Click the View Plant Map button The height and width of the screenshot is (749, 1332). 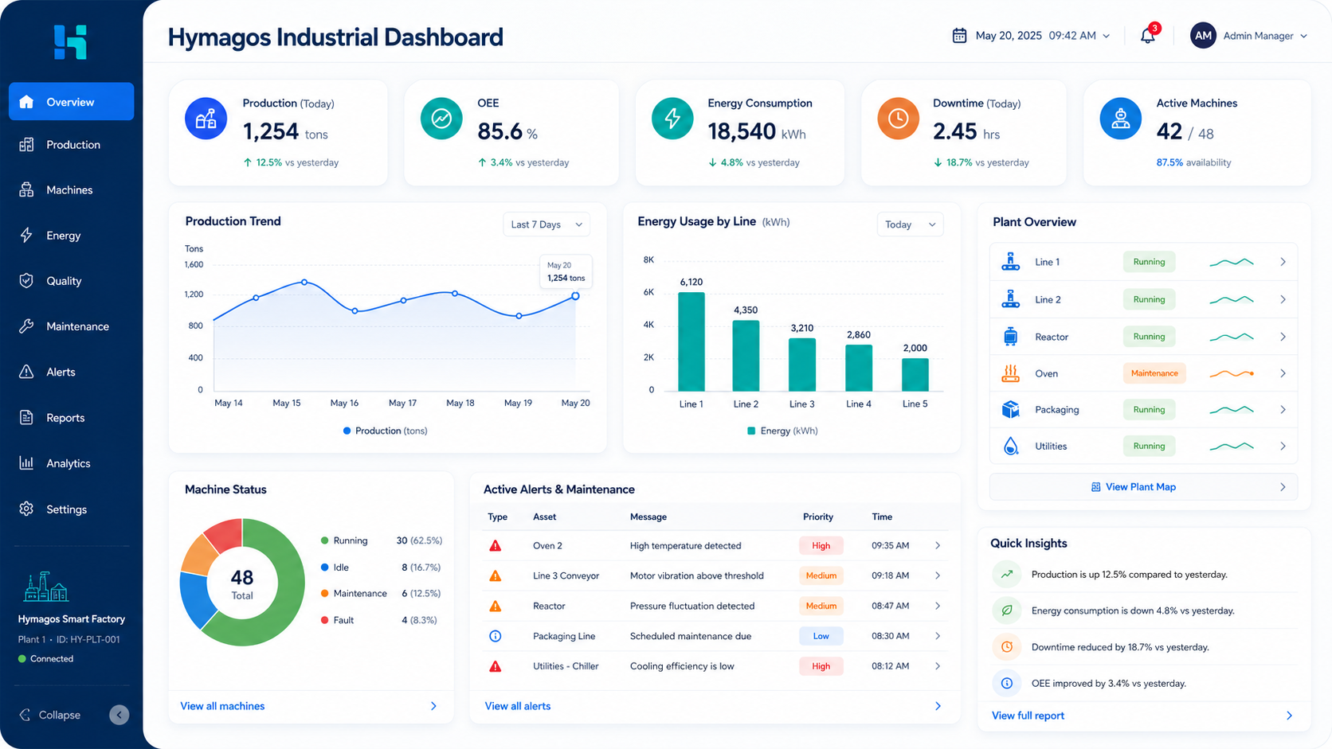pos(1143,487)
